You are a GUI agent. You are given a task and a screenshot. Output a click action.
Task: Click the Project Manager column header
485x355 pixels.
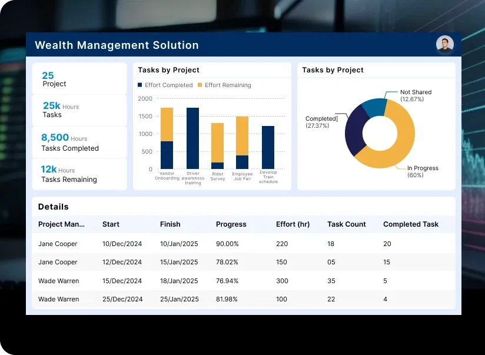[x=61, y=224]
